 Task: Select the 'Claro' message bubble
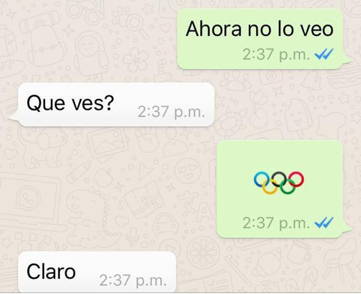pos(97,272)
